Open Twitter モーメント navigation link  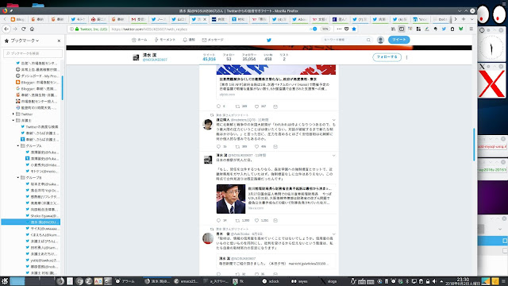[165, 40]
